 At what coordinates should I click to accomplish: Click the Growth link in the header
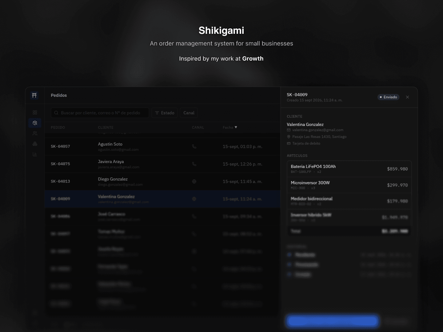[253, 58]
